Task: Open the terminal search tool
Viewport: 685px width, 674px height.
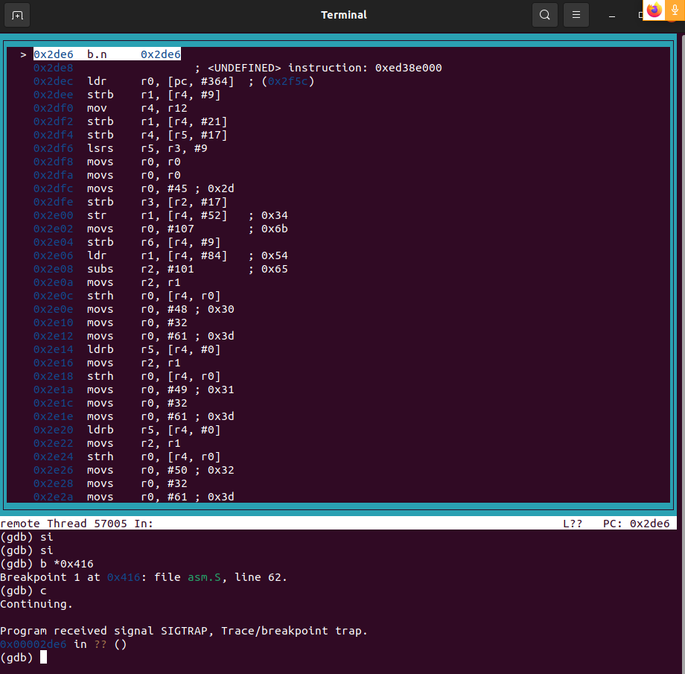Action: tap(544, 14)
